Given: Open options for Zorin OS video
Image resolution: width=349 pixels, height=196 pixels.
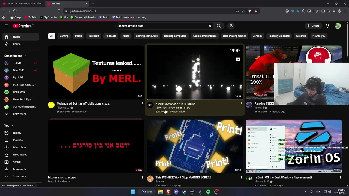Looking at the screenshot, I should pos(340,178).
